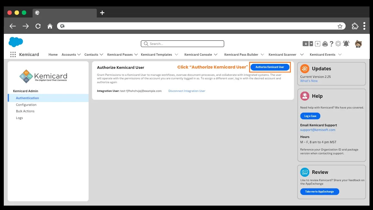Open the Trailhead mountain icon
Image resolution: width=373 pixels, height=210 pixels.
[325, 44]
